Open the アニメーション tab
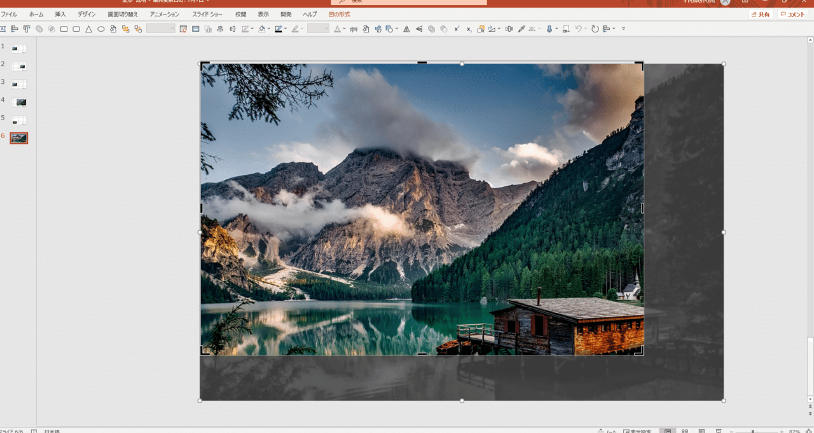This screenshot has width=814, height=433. [165, 14]
